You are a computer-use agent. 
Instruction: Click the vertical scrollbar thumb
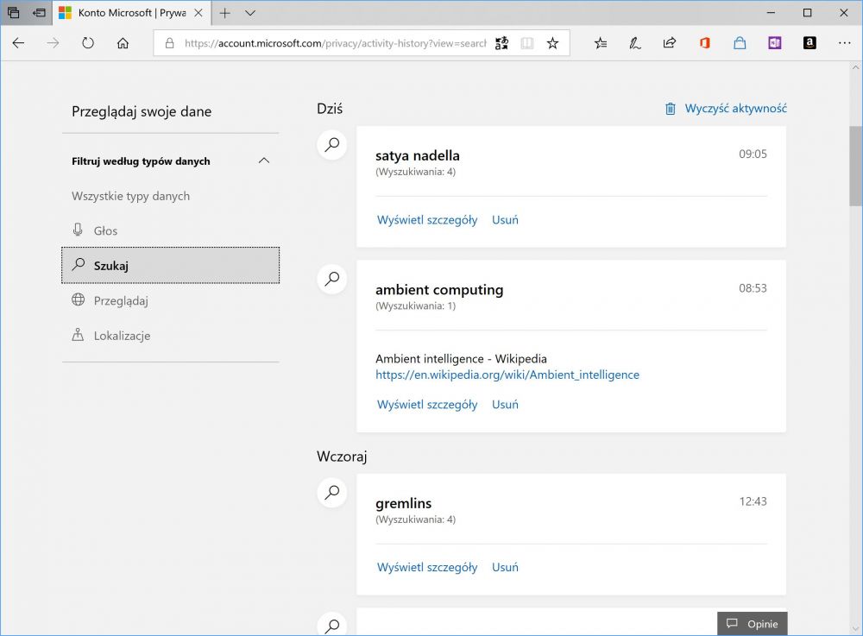coord(856,166)
